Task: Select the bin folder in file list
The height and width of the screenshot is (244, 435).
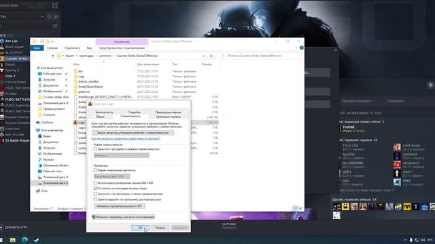Action: tap(81, 71)
